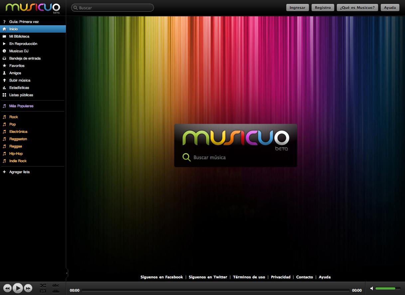
Task: Click the upload arrow icon for Subir música
Action: click(4, 80)
